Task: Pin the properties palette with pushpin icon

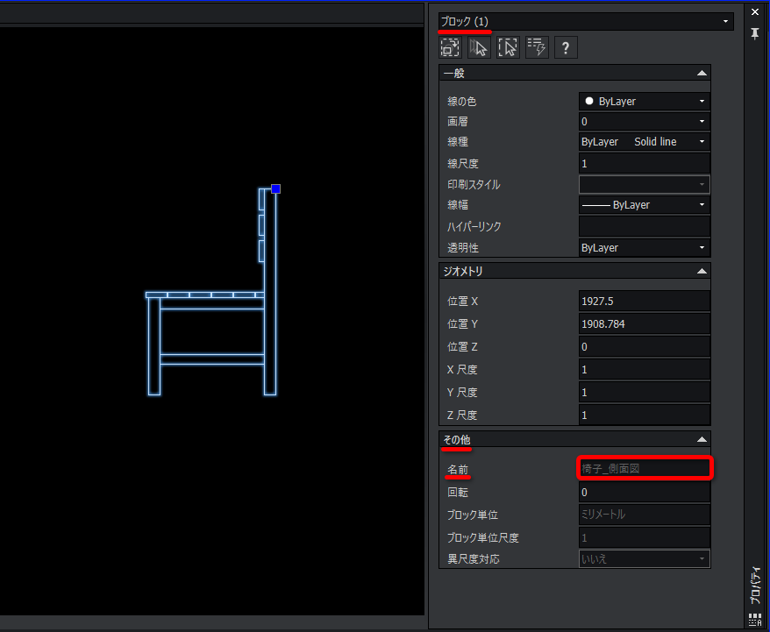Action: (x=755, y=33)
